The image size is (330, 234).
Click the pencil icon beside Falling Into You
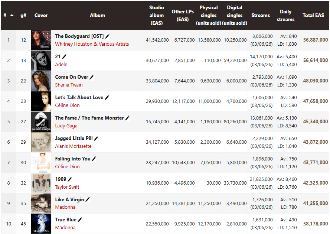[94, 159]
